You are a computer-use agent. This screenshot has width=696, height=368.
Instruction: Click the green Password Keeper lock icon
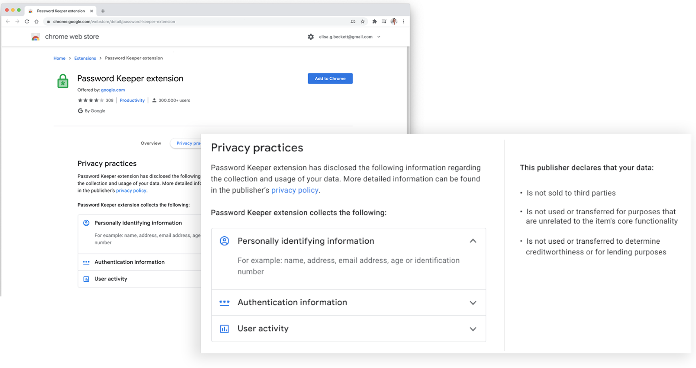(63, 81)
